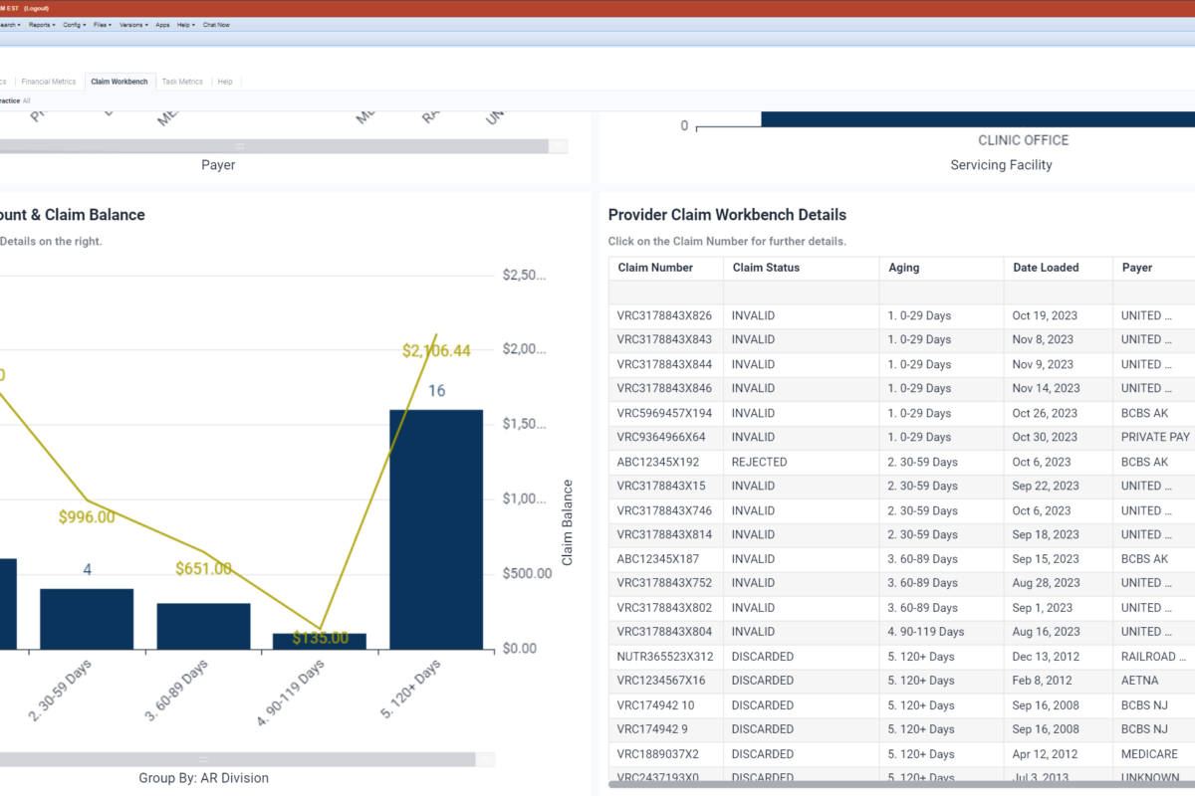Click Apps in the menu bar
Viewport: 1195px width, 796px height.
[162, 25]
